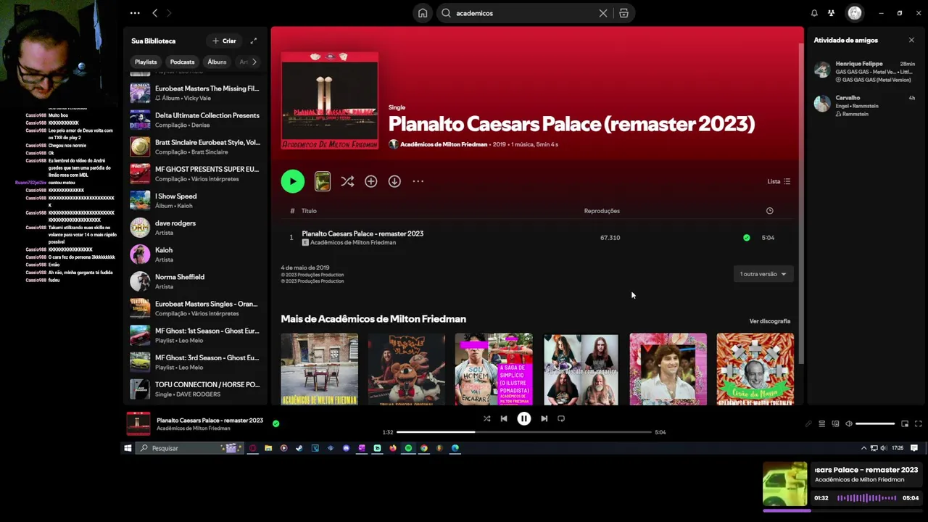Viewport: 928px width, 522px height.
Task: Open Spotify from the Windows taskbar
Action: pos(408,448)
